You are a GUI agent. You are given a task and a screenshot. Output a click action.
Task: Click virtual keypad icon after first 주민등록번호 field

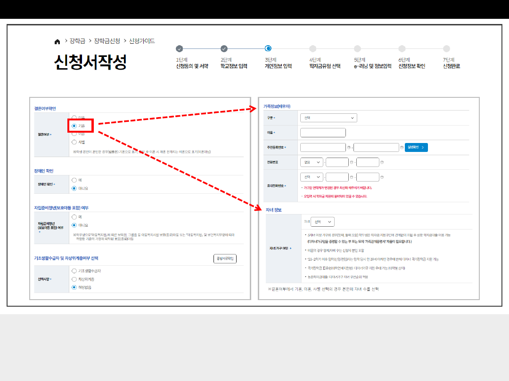[349, 148]
